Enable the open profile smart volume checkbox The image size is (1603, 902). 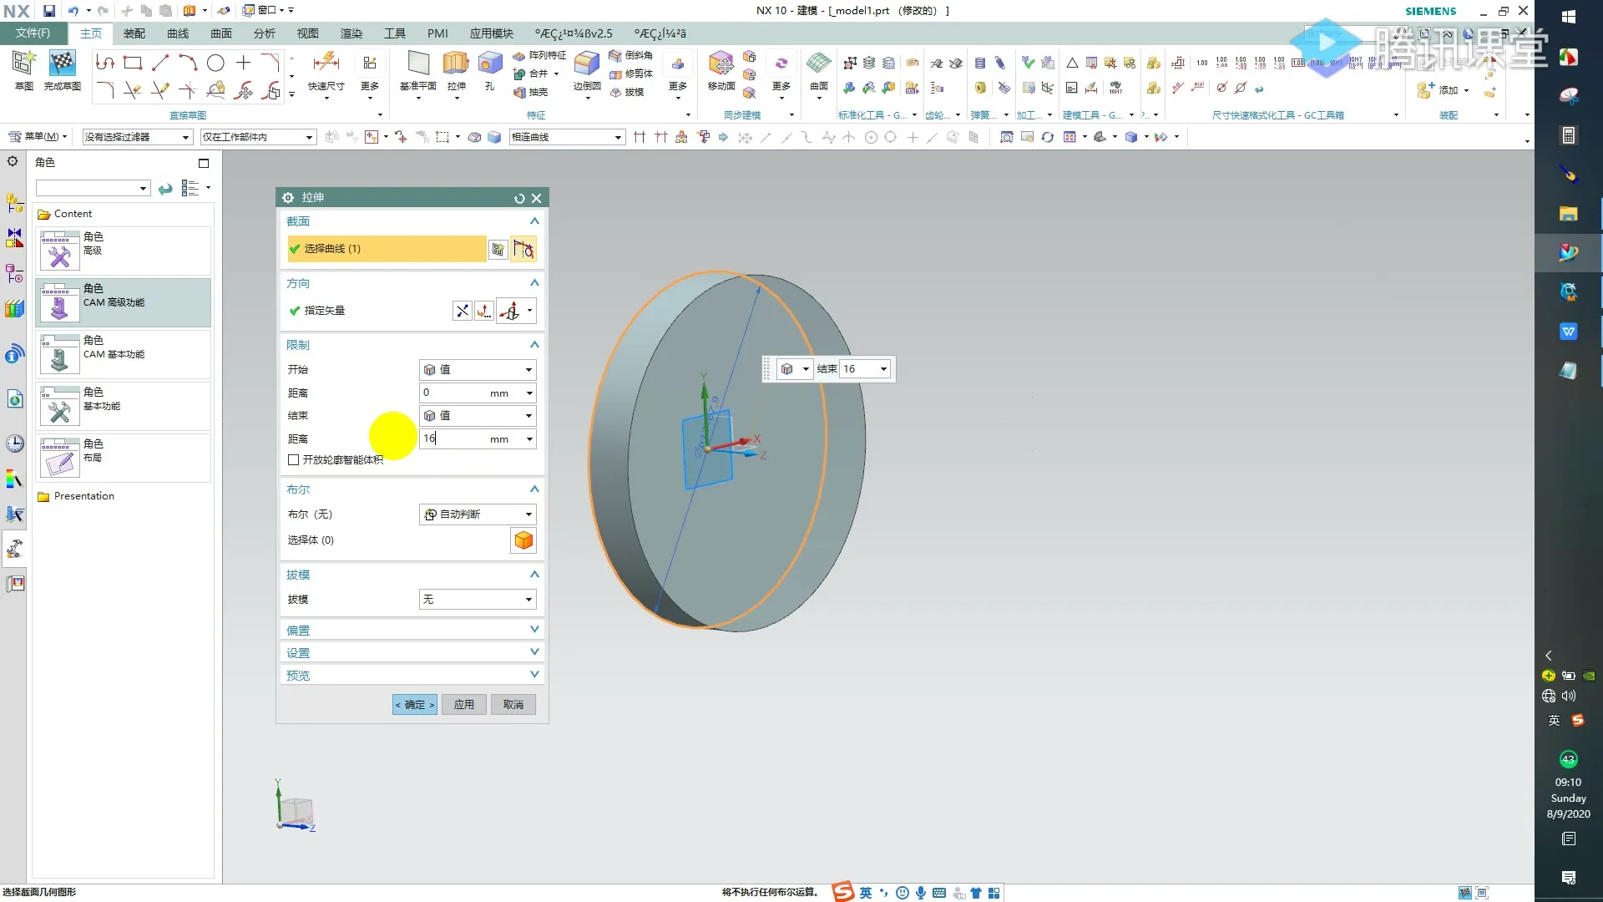(293, 459)
